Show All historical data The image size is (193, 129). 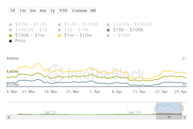[x=93, y=11]
